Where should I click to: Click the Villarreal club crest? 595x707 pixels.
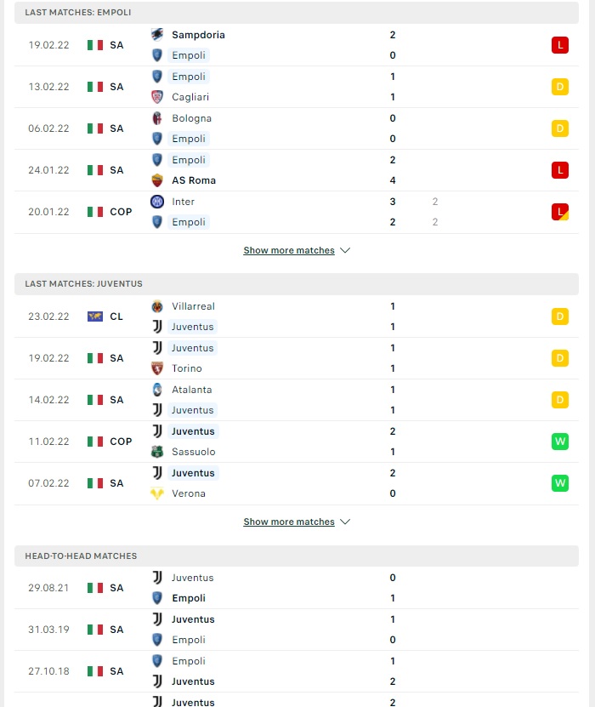pos(156,306)
